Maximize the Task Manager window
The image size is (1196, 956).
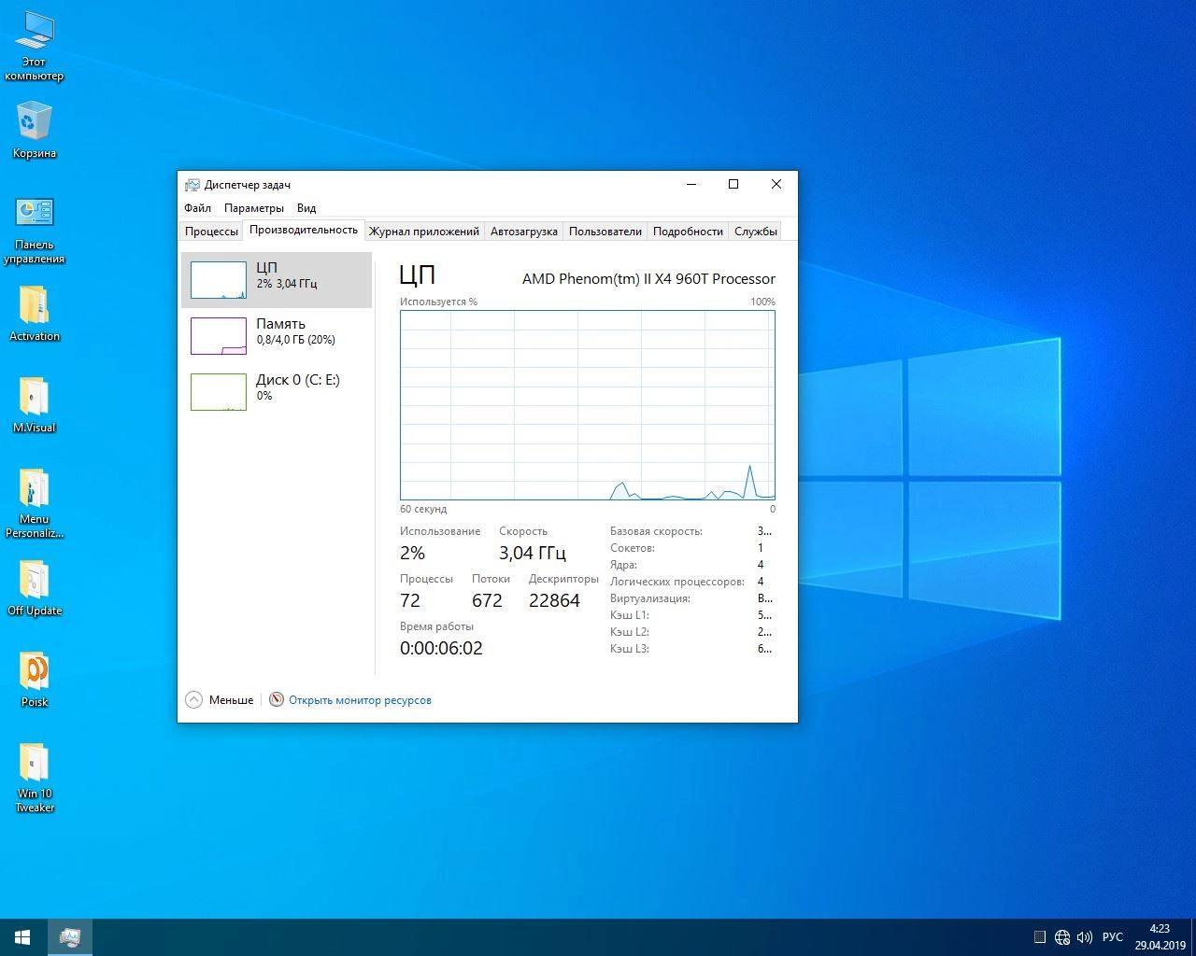pos(733,184)
